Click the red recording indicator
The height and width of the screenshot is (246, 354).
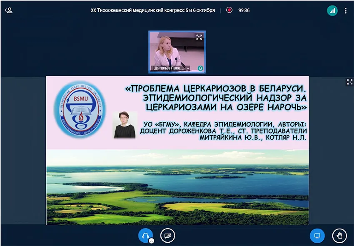229,10
